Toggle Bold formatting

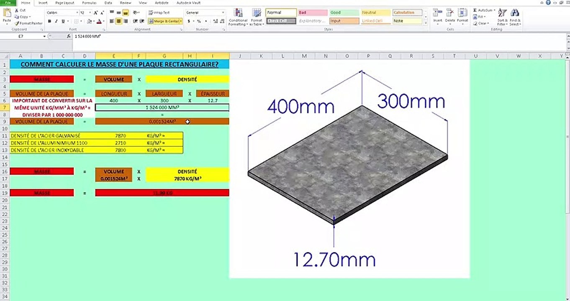click(50, 21)
